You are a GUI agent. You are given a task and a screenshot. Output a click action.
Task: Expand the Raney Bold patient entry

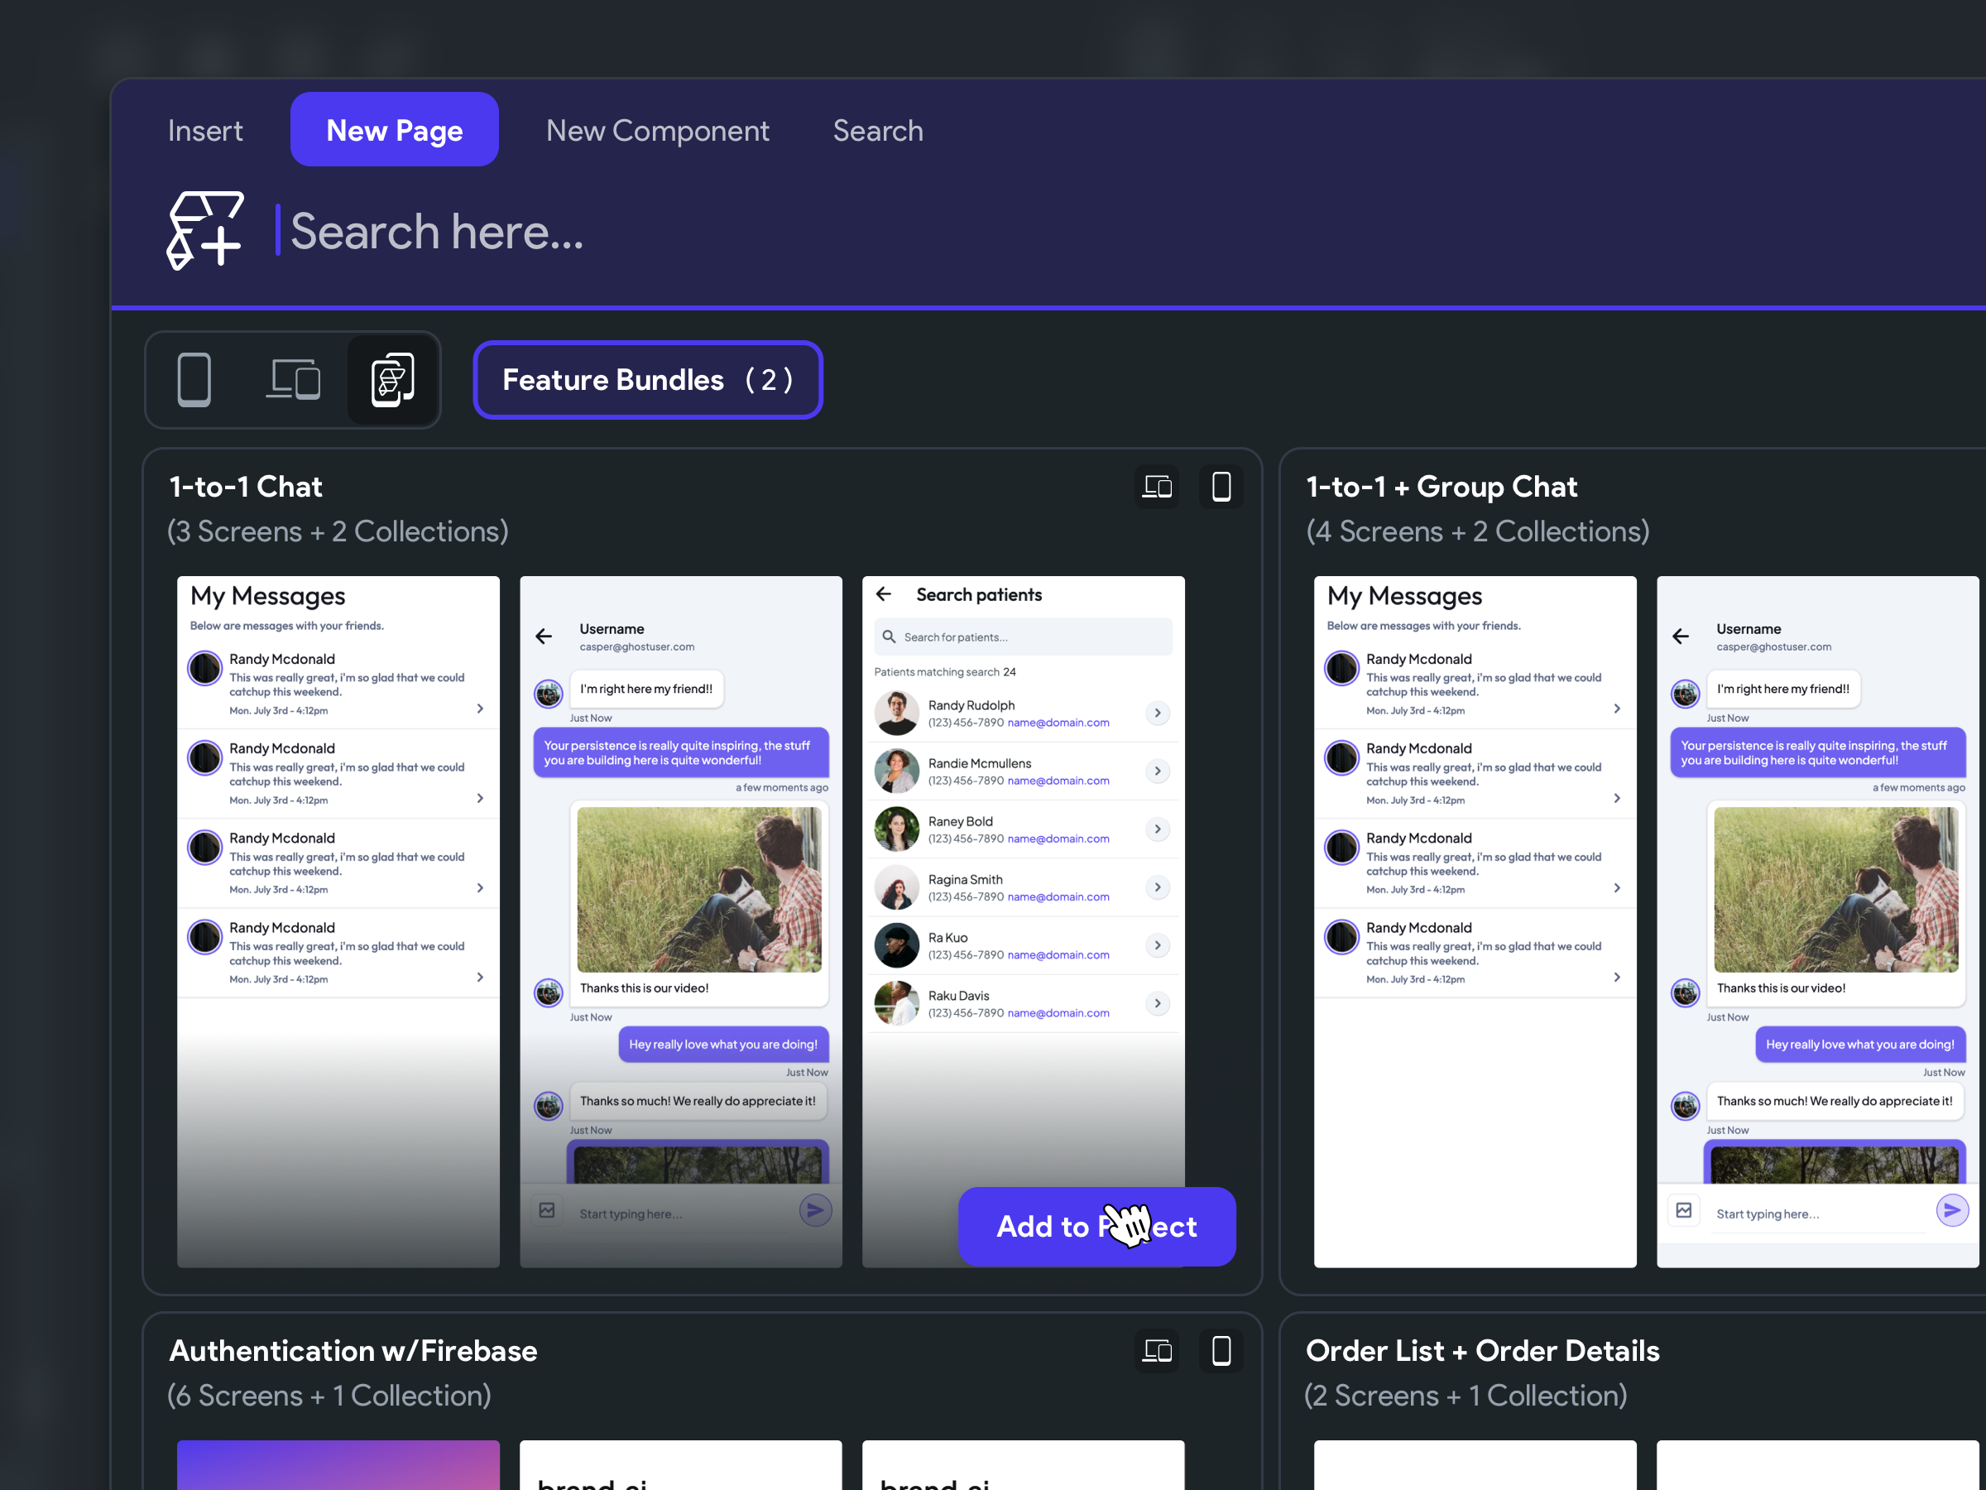[x=1158, y=828]
